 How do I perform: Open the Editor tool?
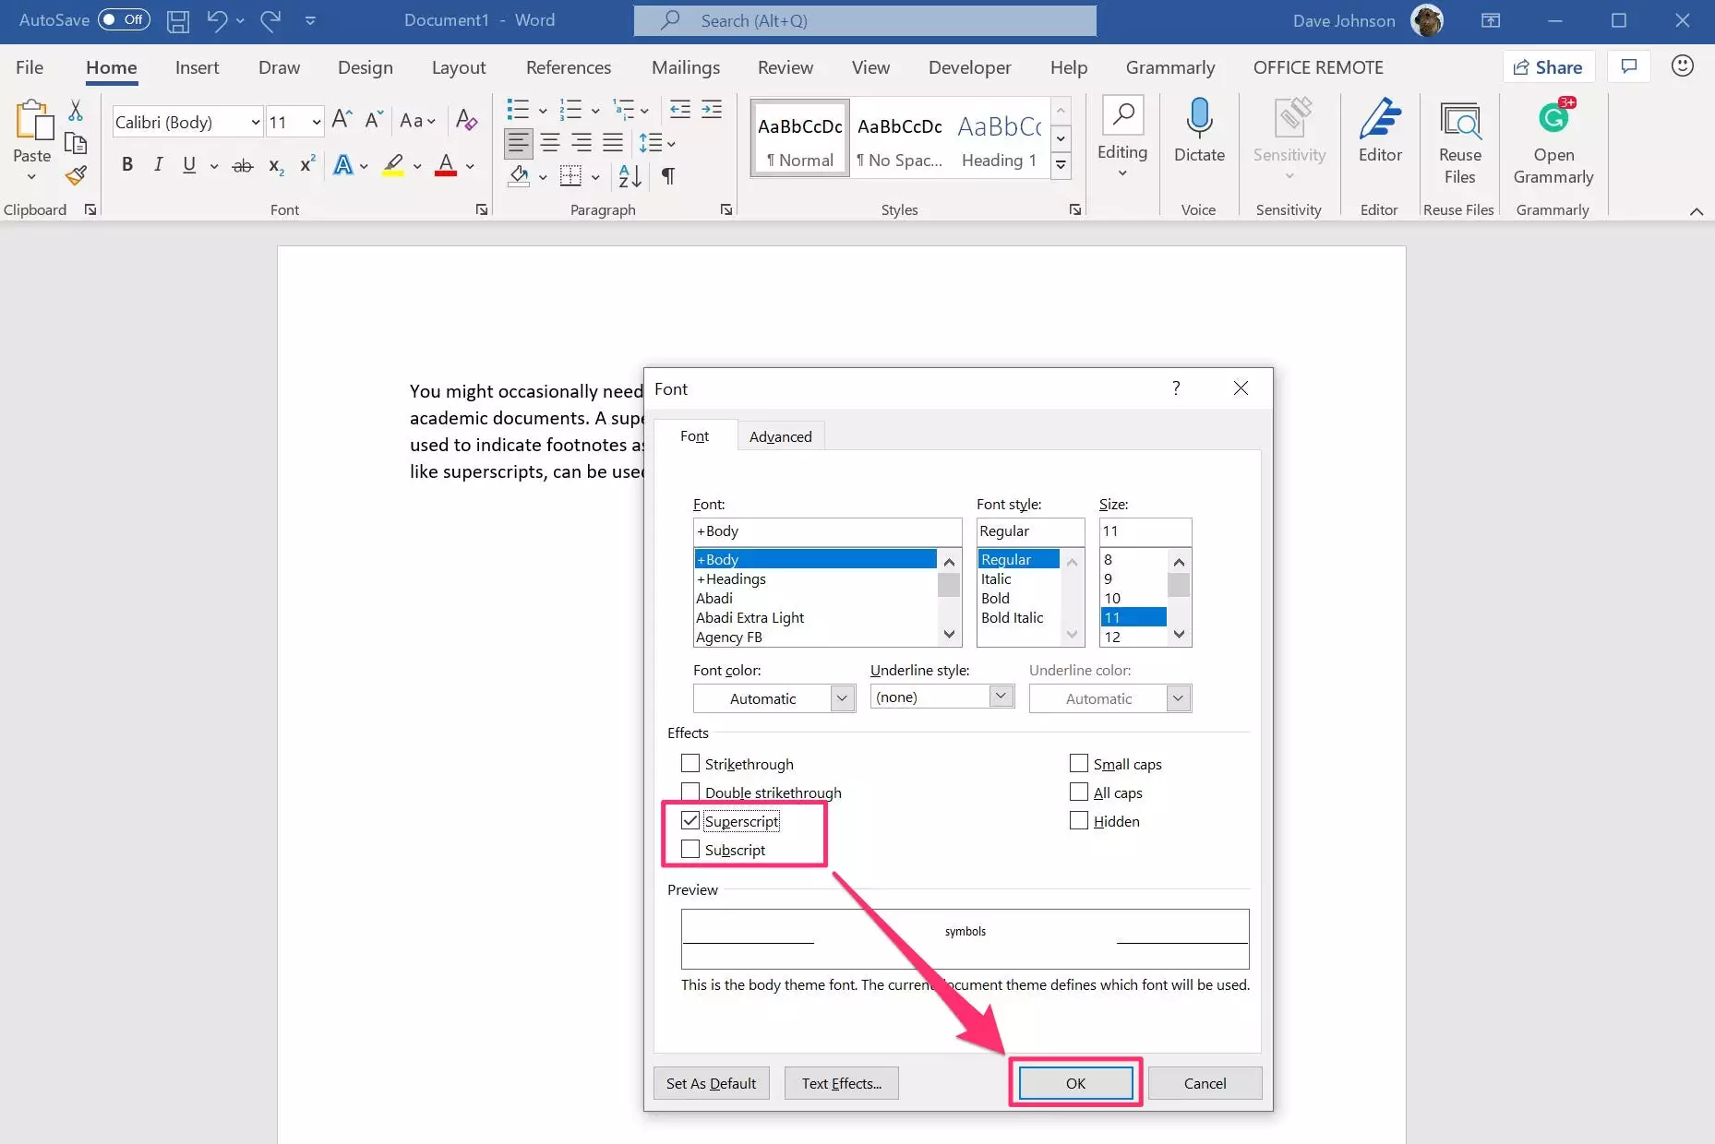(x=1379, y=131)
